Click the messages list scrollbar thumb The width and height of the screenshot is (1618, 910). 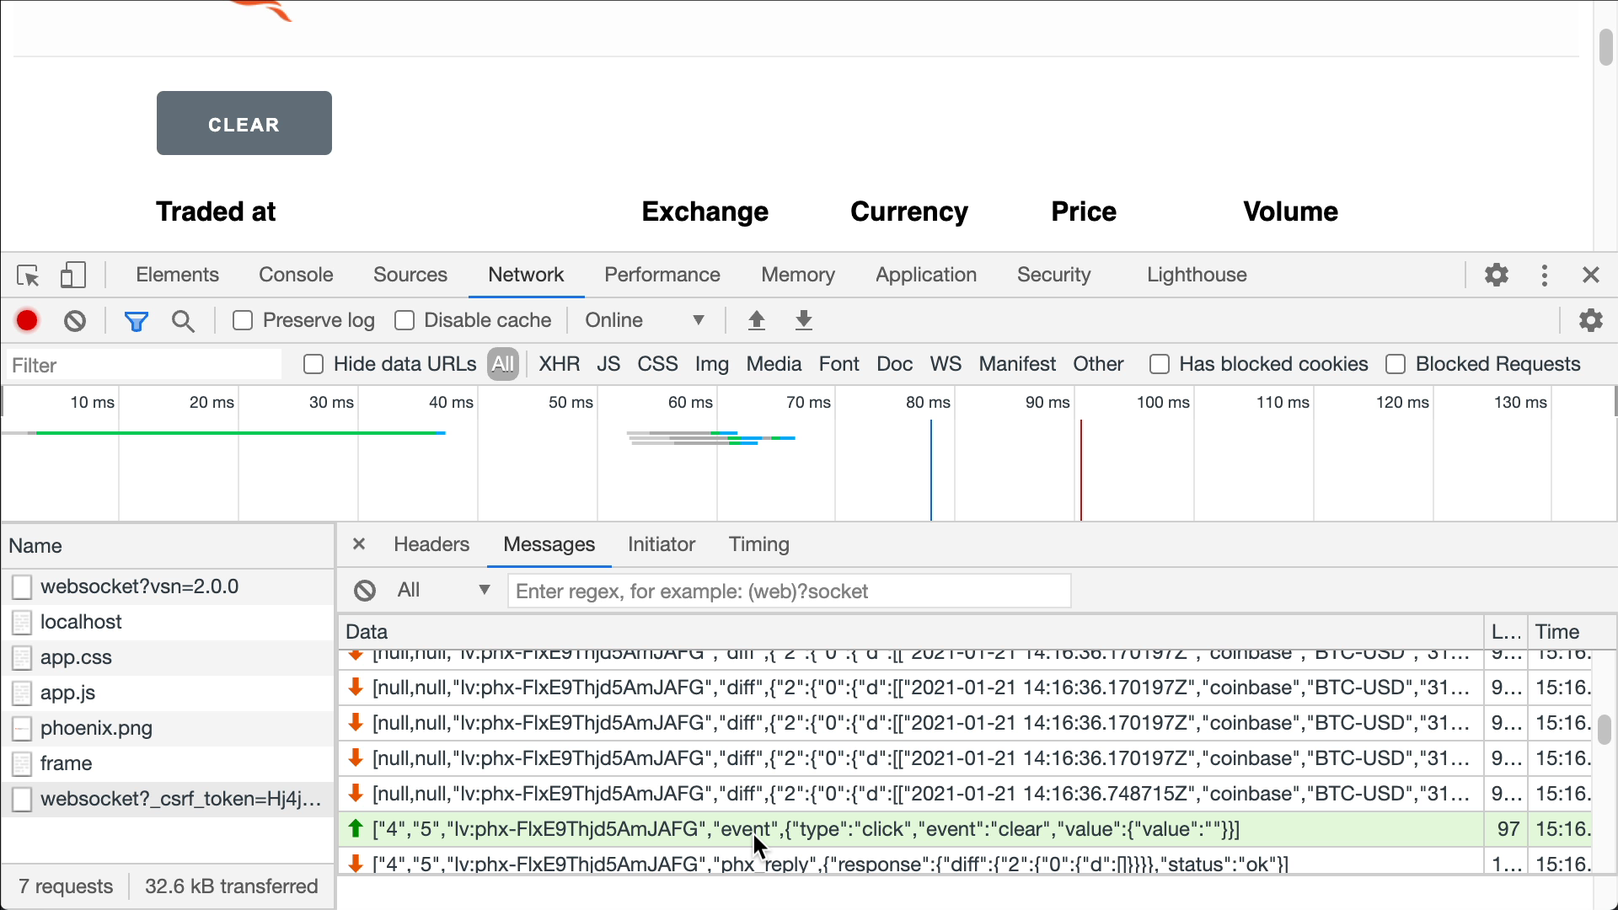[x=1604, y=729]
